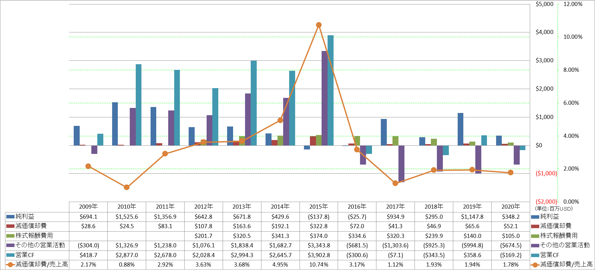Click the その他の営業活動 cell ($304.0)

click(88, 245)
